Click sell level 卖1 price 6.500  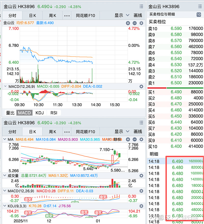(x=176, y=83)
